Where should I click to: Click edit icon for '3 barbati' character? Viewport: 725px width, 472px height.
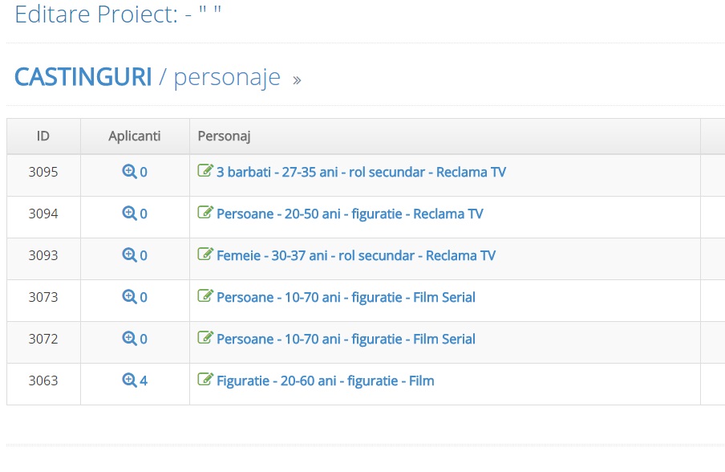click(205, 171)
